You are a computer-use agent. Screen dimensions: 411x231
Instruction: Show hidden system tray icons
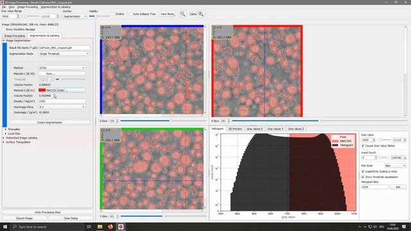pyautogui.click(x=360, y=227)
